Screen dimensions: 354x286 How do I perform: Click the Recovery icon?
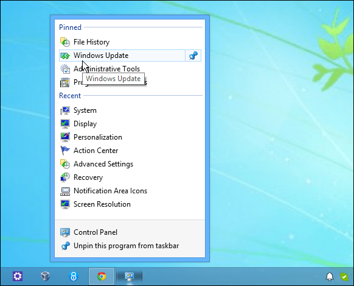65,177
